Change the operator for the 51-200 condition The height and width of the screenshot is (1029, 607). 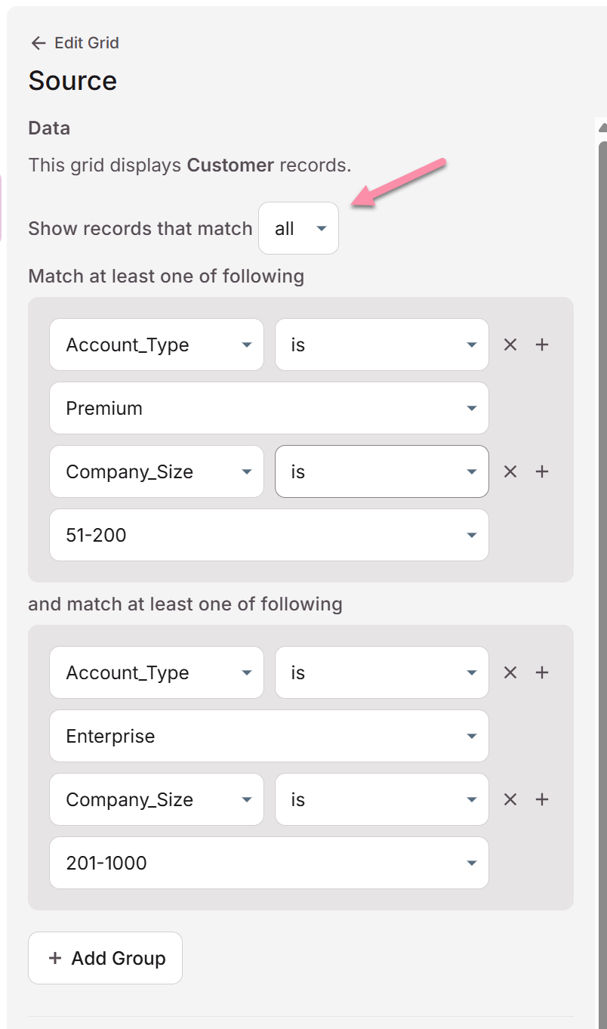point(381,471)
